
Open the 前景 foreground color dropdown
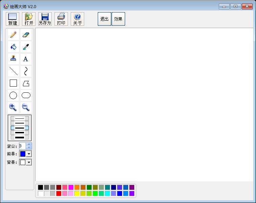coord(29,154)
